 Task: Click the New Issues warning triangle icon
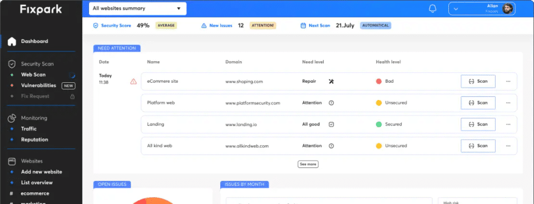click(204, 26)
